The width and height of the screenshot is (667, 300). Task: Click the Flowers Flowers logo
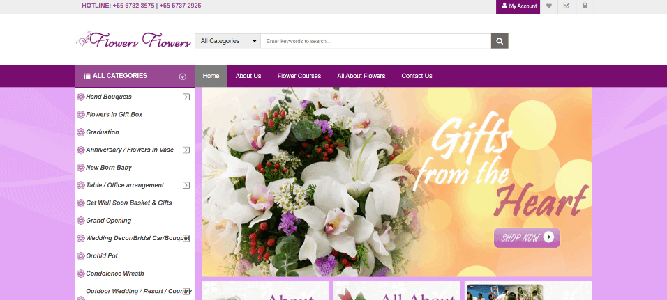[x=133, y=41]
